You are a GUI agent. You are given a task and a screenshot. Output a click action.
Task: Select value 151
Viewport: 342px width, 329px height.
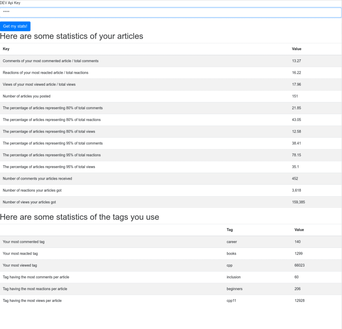(295, 96)
